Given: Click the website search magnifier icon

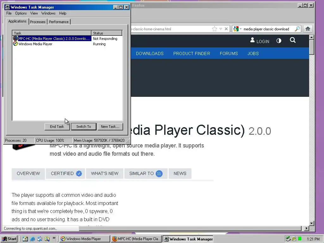Looking at the screenshot, I should point(293,40).
